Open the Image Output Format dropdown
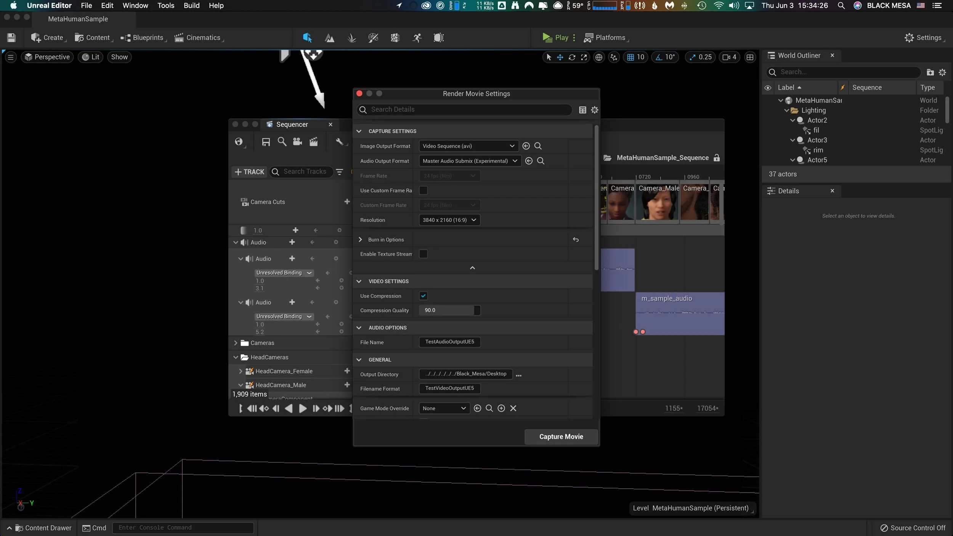 coord(468,146)
